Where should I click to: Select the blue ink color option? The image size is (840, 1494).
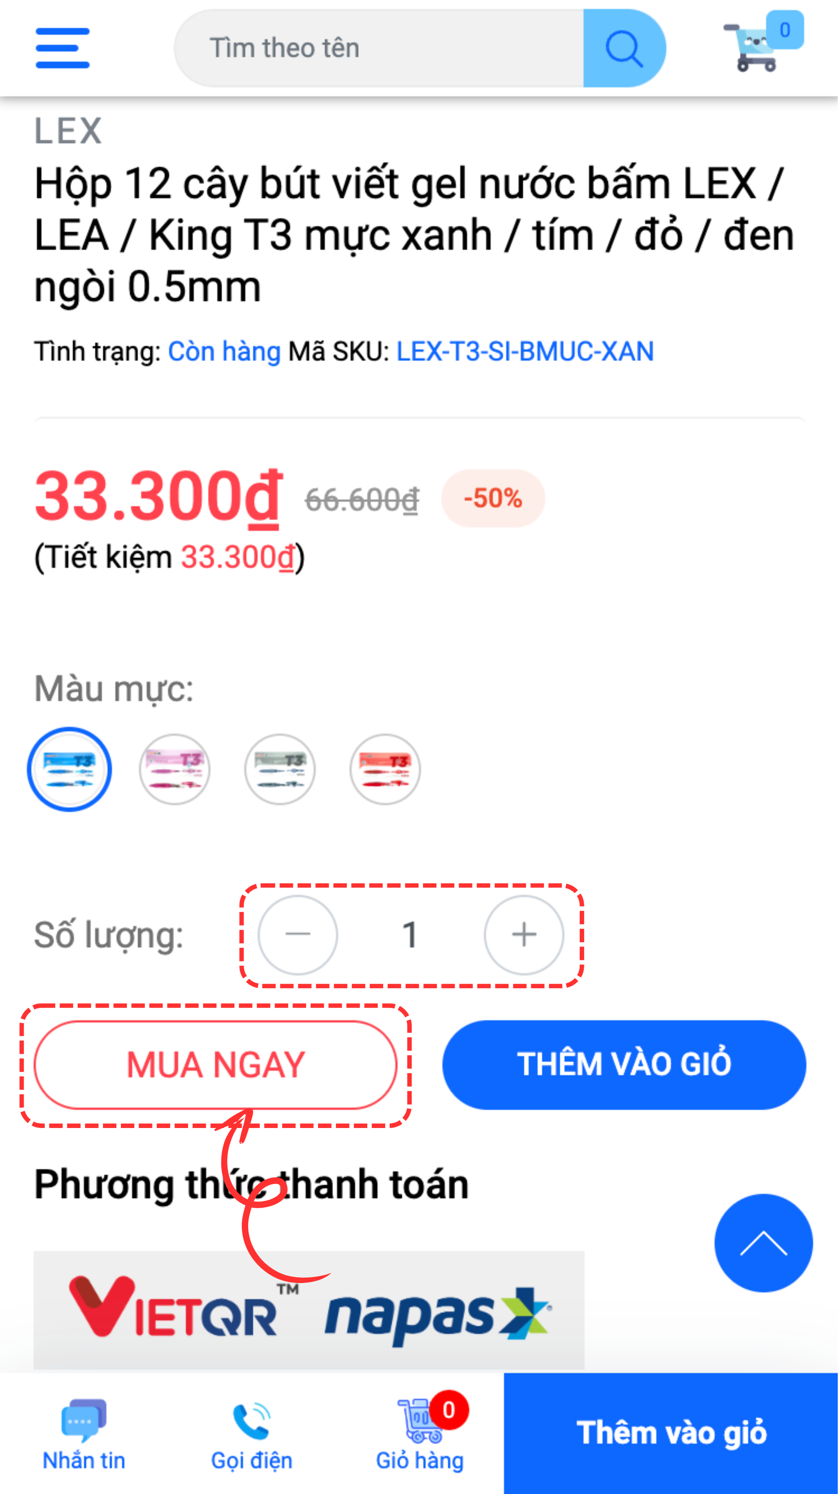[x=69, y=770]
